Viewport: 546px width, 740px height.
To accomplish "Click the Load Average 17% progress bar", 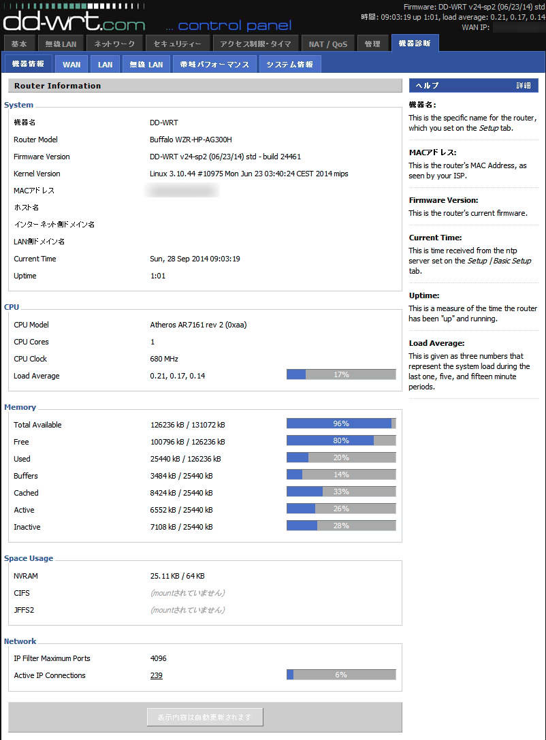I will 341,374.
